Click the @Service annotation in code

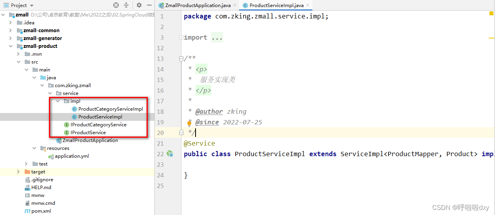coord(199,143)
